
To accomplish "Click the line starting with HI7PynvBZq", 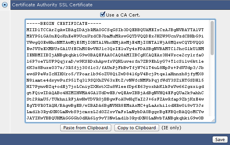I will point(115,87).
